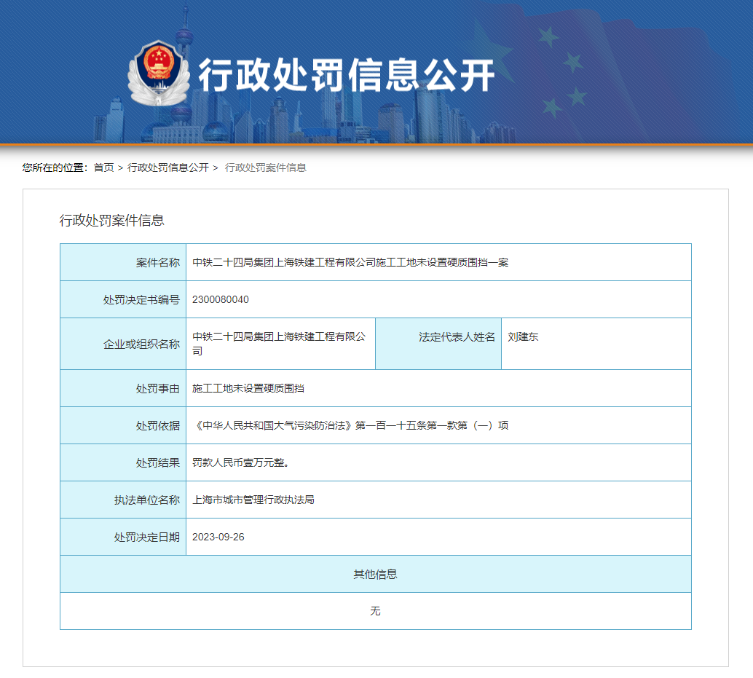Screen dimensions: 753x678
Task: Click the 其他信息 header row
Action: click(376, 574)
